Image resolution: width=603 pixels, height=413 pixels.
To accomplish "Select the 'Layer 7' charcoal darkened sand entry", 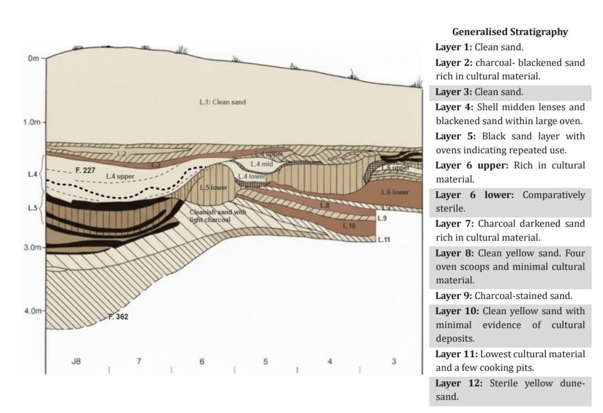I will click(x=510, y=231).
